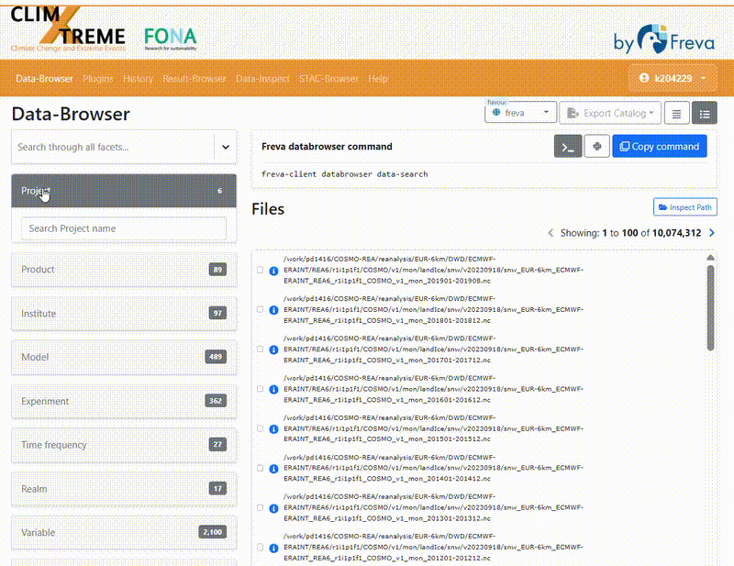The width and height of the screenshot is (734, 566).
Task: Open the freva flavour dropdown
Action: coord(520,113)
